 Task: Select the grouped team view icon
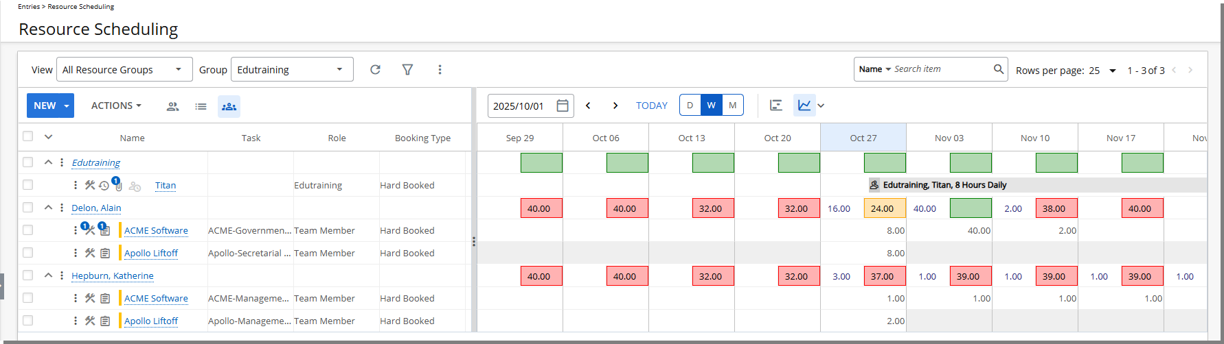tap(229, 106)
